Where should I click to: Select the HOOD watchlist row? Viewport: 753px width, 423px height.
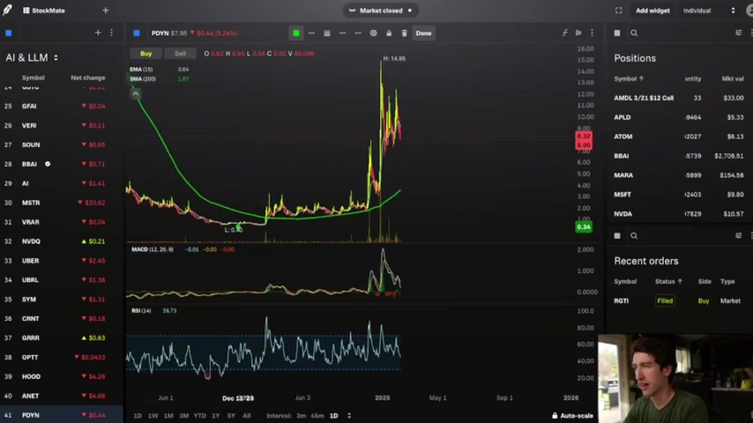[x=62, y=376]
